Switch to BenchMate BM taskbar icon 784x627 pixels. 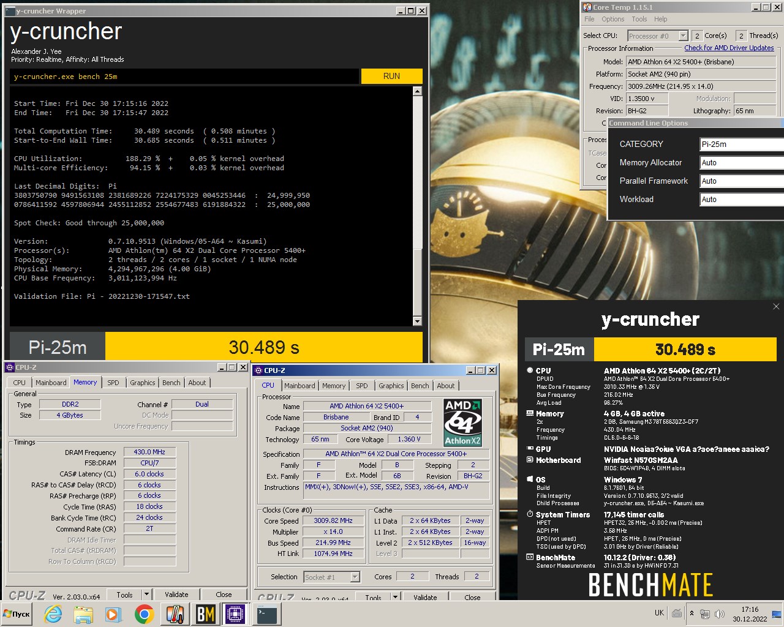coord(205,614)
